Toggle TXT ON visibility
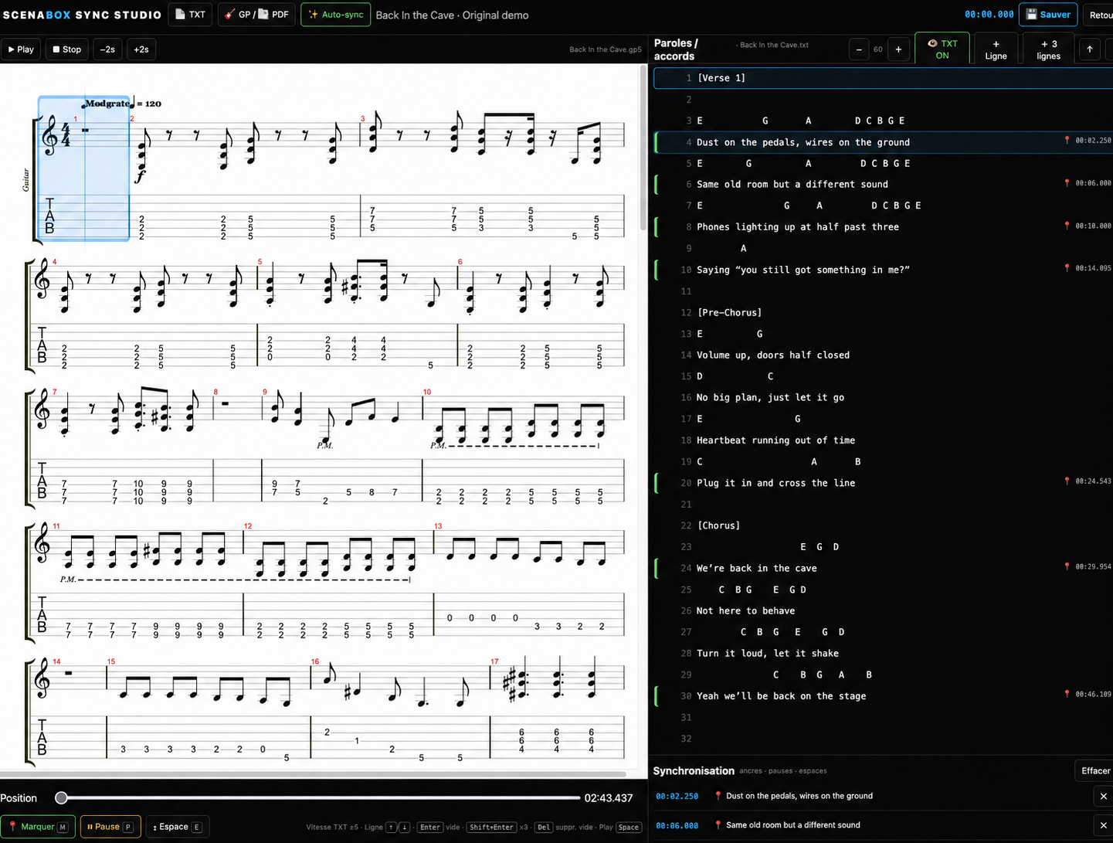This screenshot has width=1113, height=843. click(942, 49)
